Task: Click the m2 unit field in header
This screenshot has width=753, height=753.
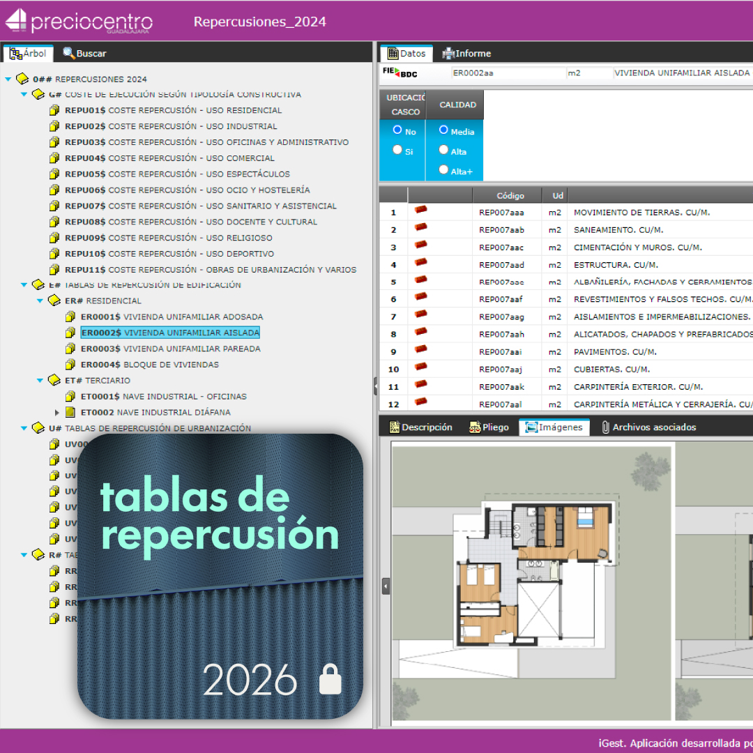Action: [x=589, y=73]
